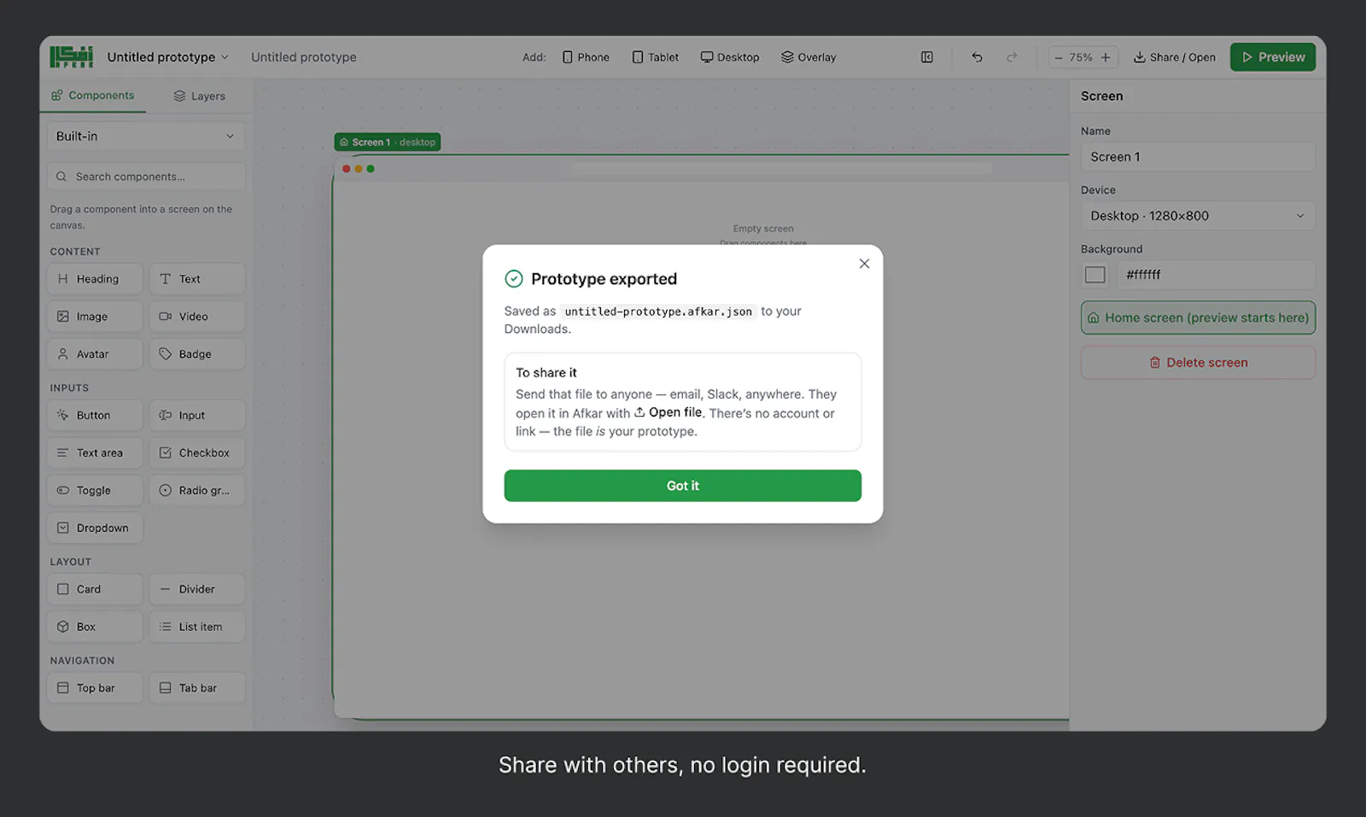This screenshot has width=1366, height=817.
Task: Click the untitled-prototype.afkar.json filename
Action: pyautogui.click(x=658, y=312)
